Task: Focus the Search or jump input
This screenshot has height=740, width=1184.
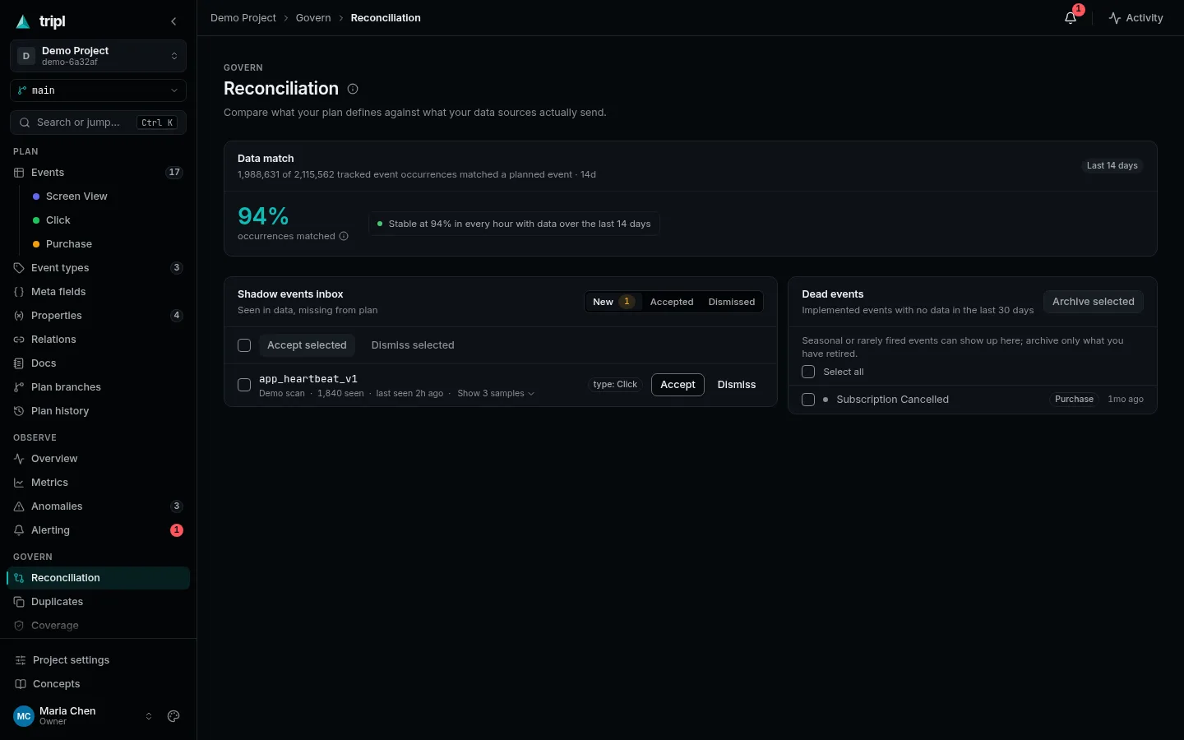Action: click(98, 123)
